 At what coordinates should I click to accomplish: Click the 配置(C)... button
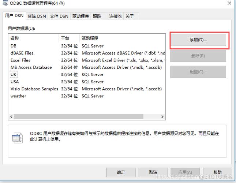click(x=198, y=72)
